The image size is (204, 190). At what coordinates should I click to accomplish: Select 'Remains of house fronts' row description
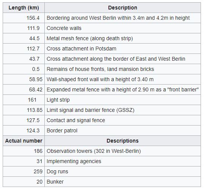(x=122, y=69)
